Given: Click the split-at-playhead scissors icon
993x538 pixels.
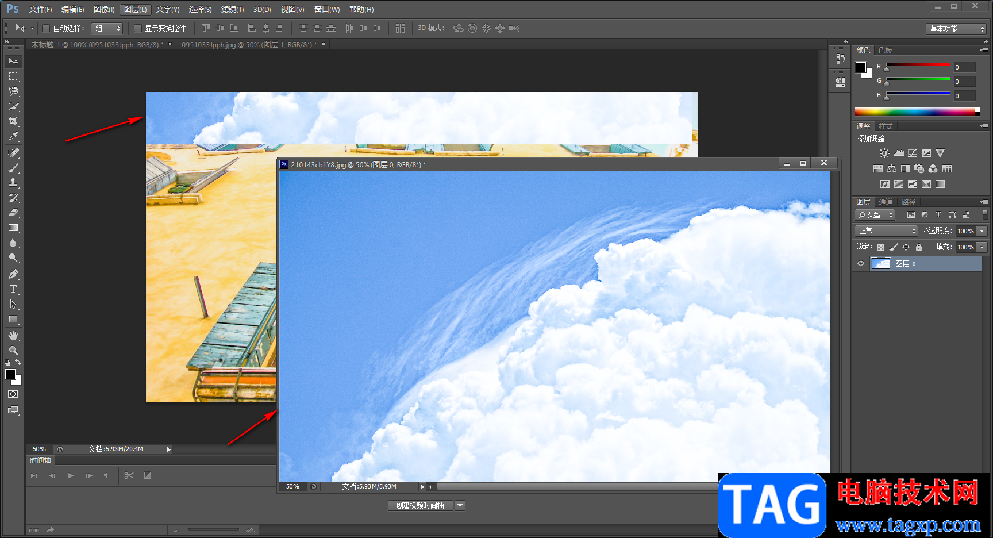Looking at the screenshot, I should (129, 475).
